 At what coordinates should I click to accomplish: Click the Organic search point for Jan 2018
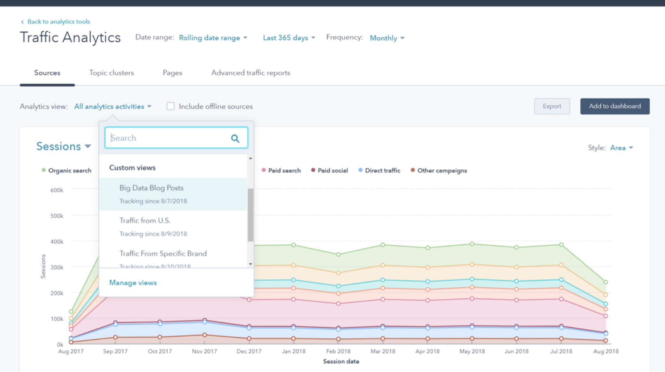[x=293, y=245]
